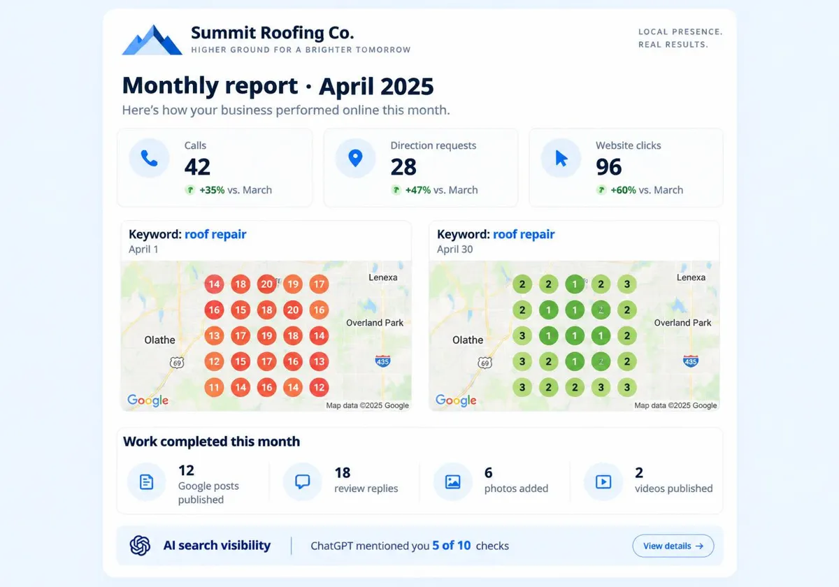Click Overland Park label on the April 30 map

pos(683,323)
